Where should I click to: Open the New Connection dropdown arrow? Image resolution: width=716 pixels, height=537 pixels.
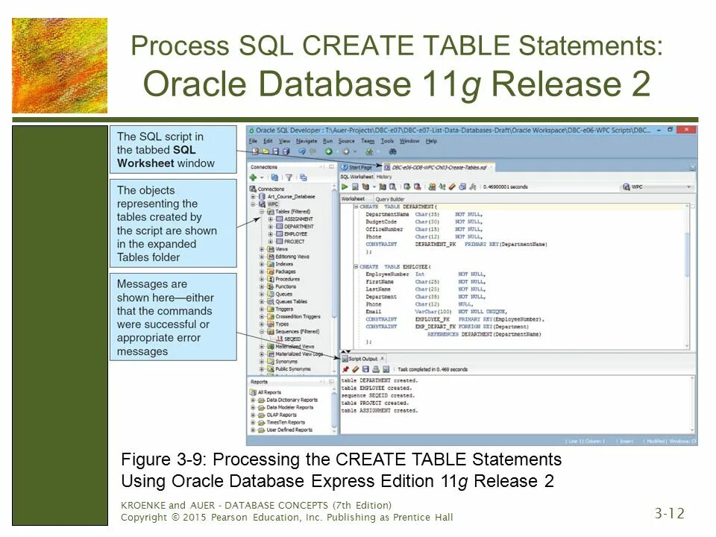[x=262, y=178]
